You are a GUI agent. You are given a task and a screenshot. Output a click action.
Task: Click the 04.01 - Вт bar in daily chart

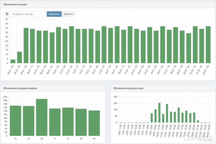pos(19,57)
